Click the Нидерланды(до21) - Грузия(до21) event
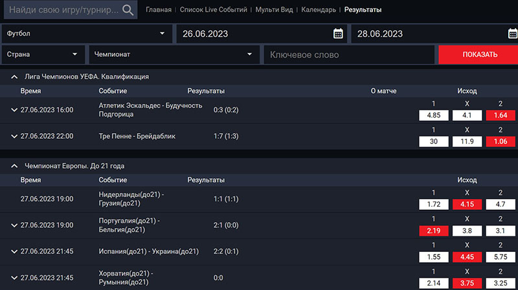This screenshot has height=290, width=518. click(x=131, y=199)
